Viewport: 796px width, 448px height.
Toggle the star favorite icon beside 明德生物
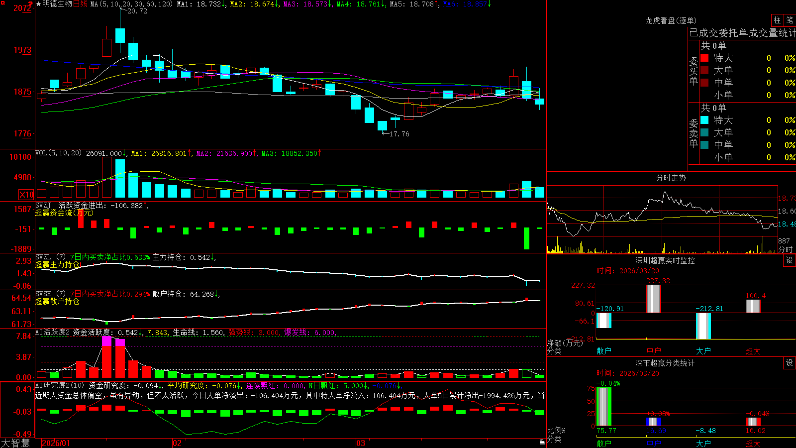click(x=38, y=4)
